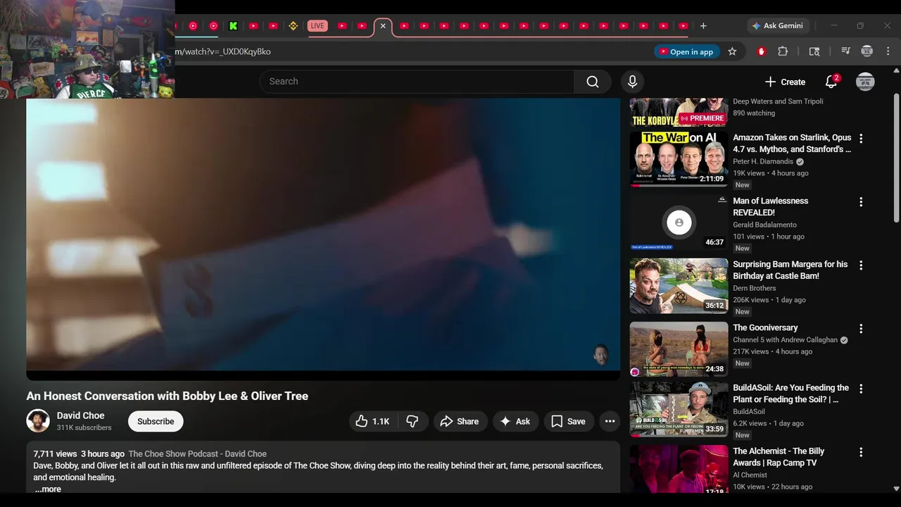The height and width of the screenshot is (507, 901).
Task: Open David Choe channel avatar
Action: (38, 421)
